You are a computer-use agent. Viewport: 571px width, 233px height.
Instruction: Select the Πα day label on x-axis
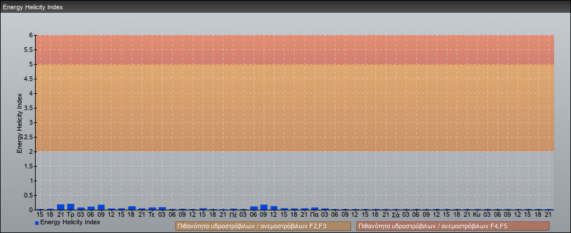314,214
